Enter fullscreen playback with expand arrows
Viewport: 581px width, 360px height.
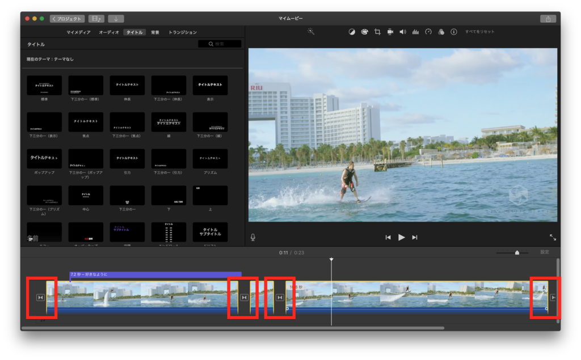[553, 238]
